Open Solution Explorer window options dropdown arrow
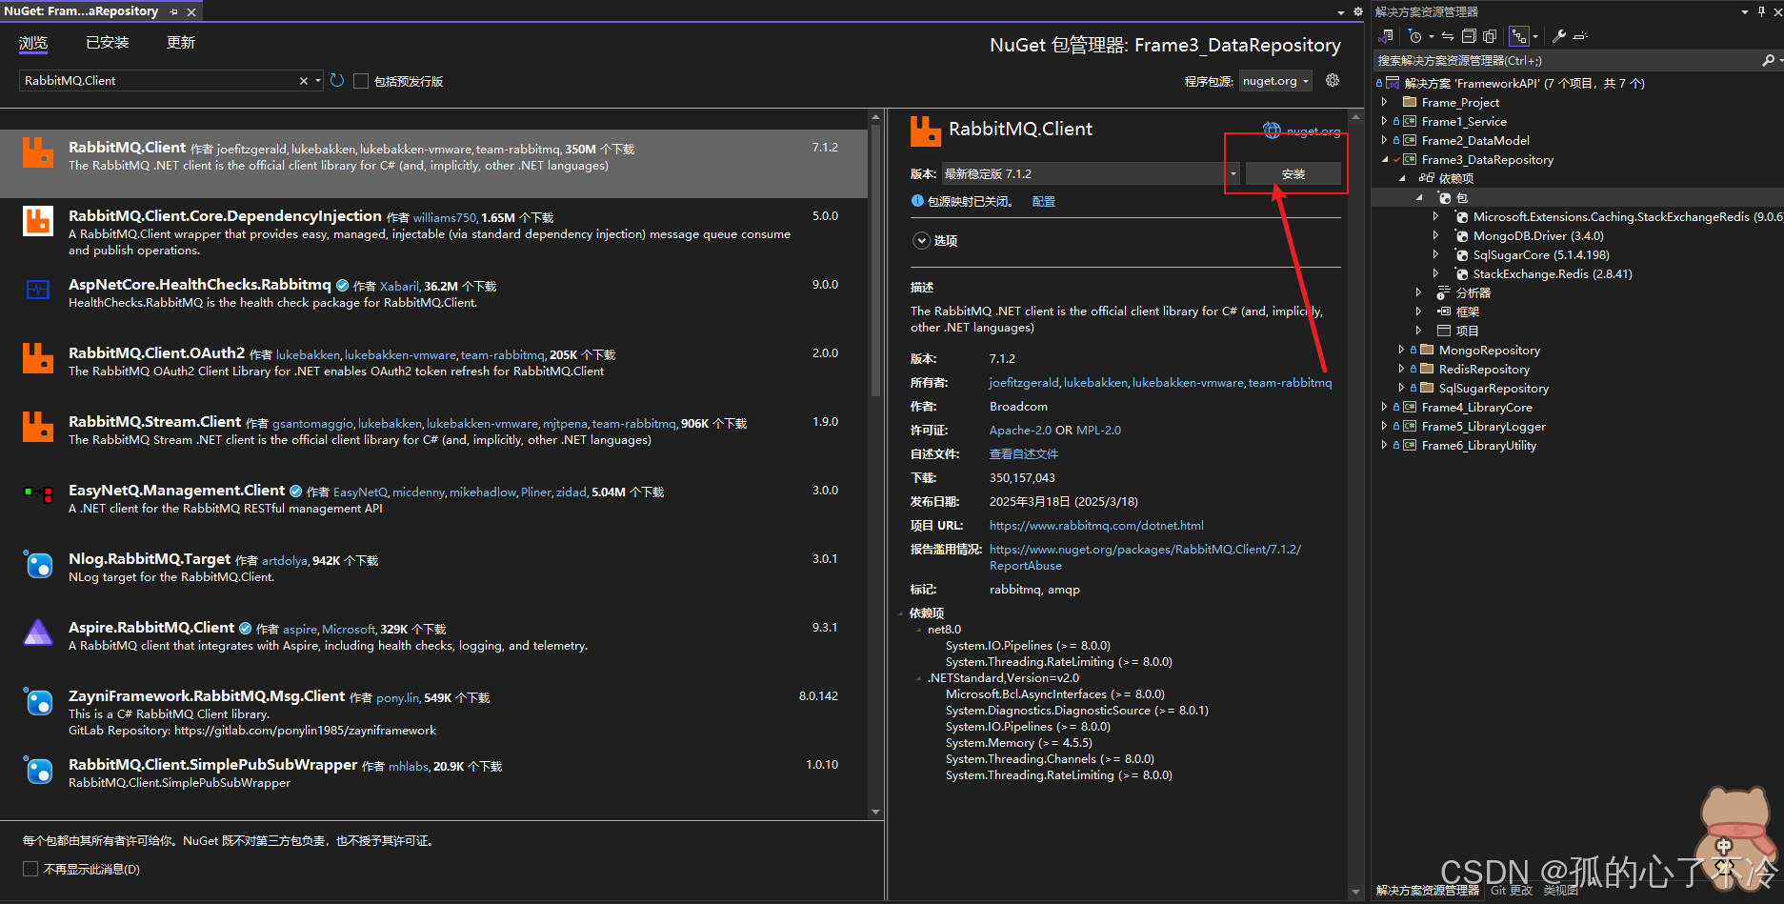This screenshot has height=904, width=1784. (1745, 11)
